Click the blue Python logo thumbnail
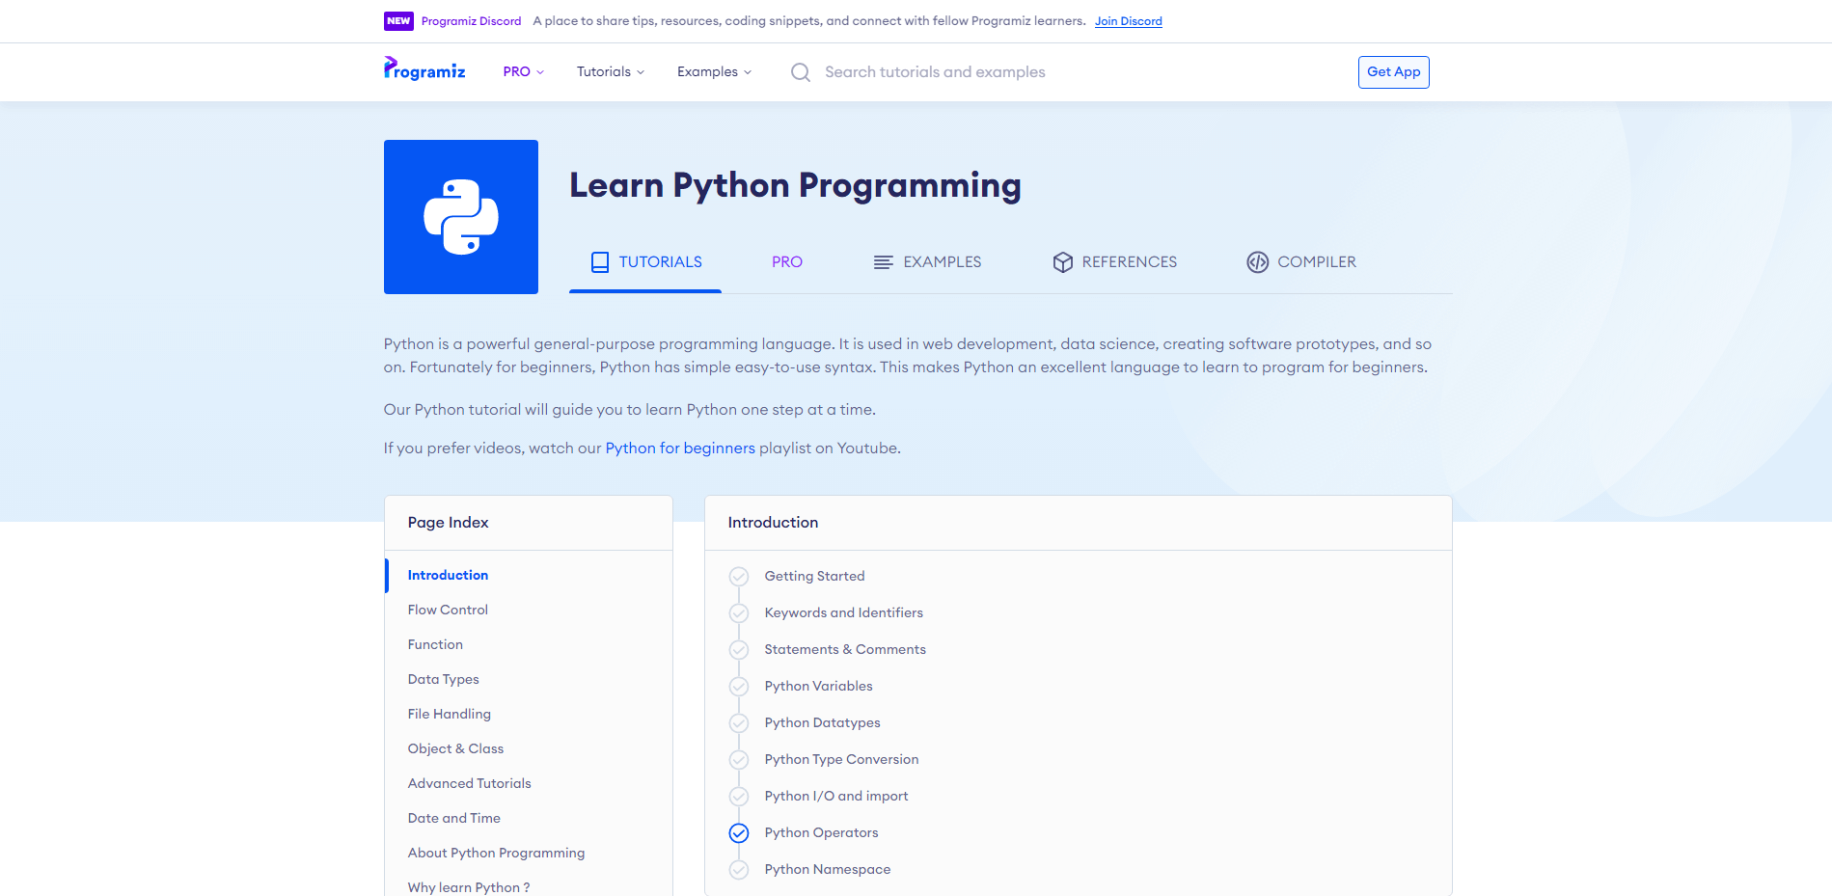The width and height of the screenshot is (1832, 896). pyautogui.click(x=461, y=217)
